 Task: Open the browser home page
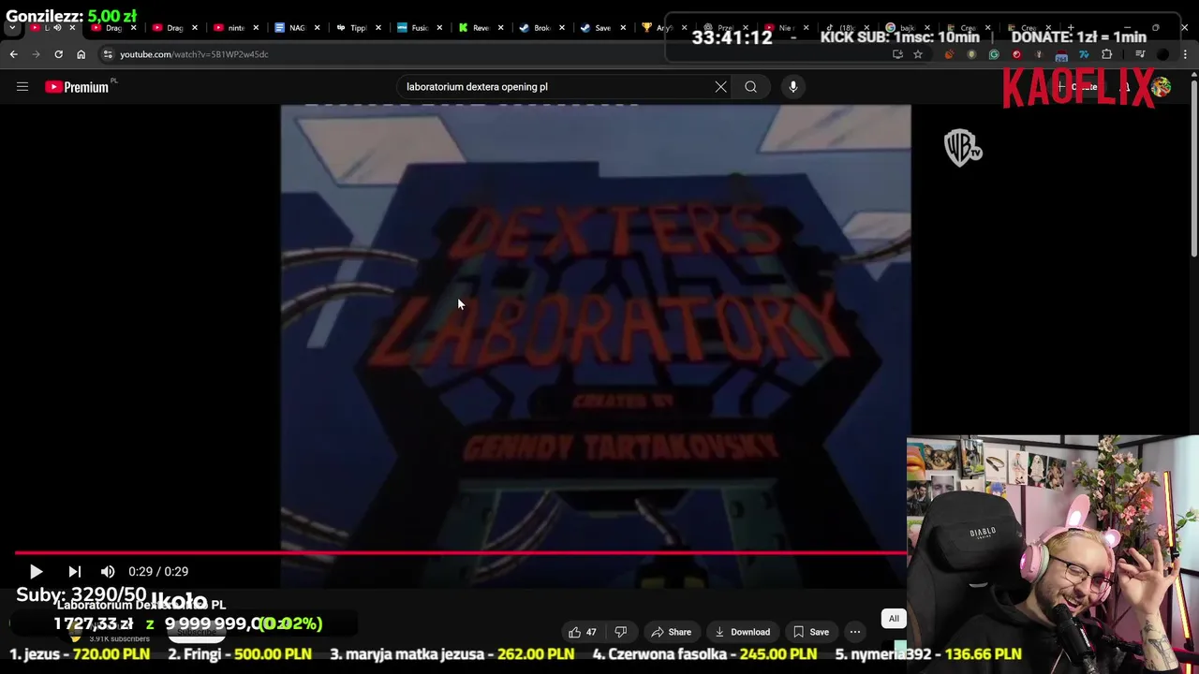coord(81,54)
